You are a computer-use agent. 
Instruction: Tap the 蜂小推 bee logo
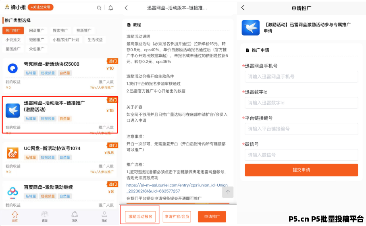(7, 7)
